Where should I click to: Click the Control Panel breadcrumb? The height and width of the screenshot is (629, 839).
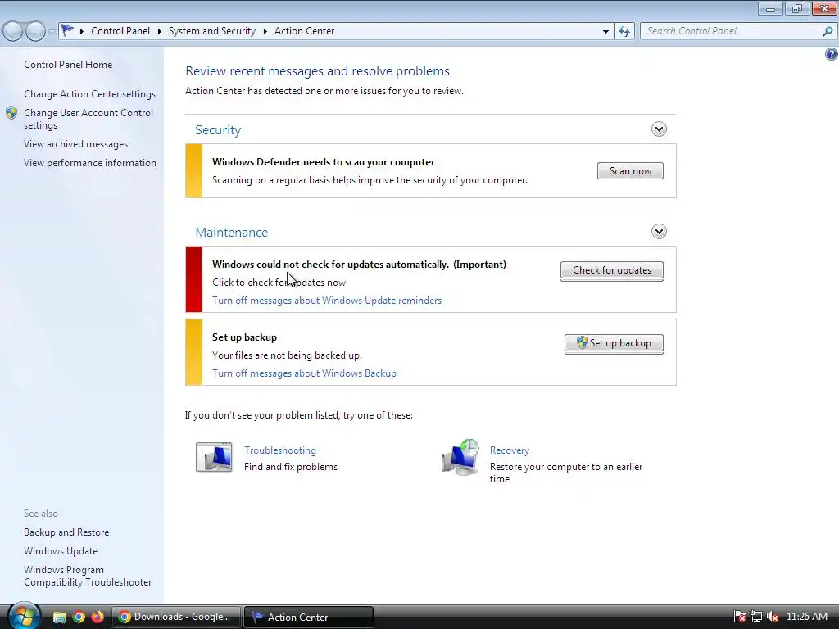tap(120, 31)
